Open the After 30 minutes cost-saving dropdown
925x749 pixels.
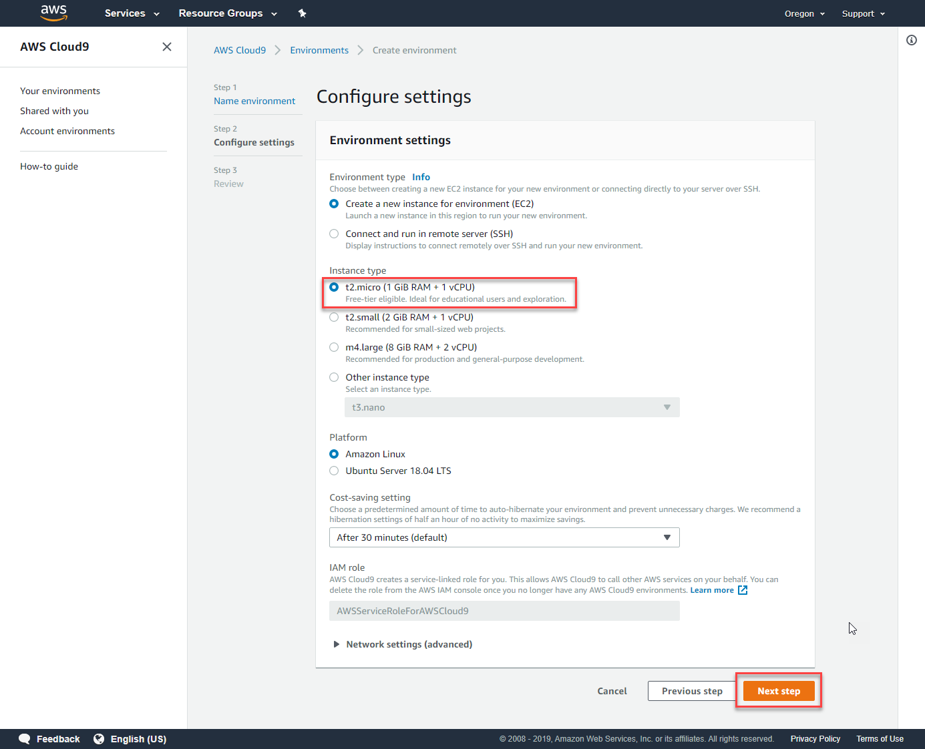[504, 537]
